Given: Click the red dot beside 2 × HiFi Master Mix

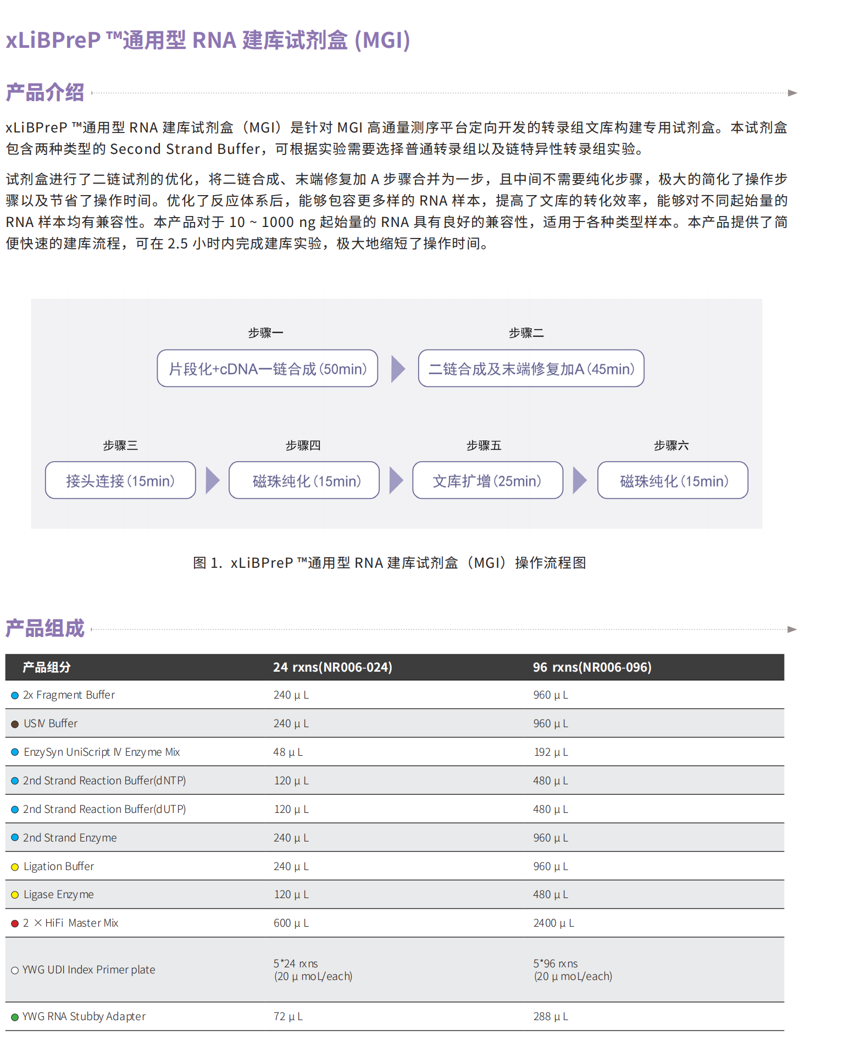Looking at the screenshot, I should point(15,923).
